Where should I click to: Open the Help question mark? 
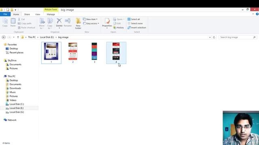click(257, 14)
